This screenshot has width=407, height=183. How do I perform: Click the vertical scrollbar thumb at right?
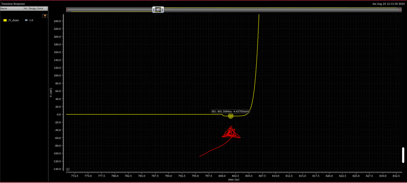[x=403, y=155]
